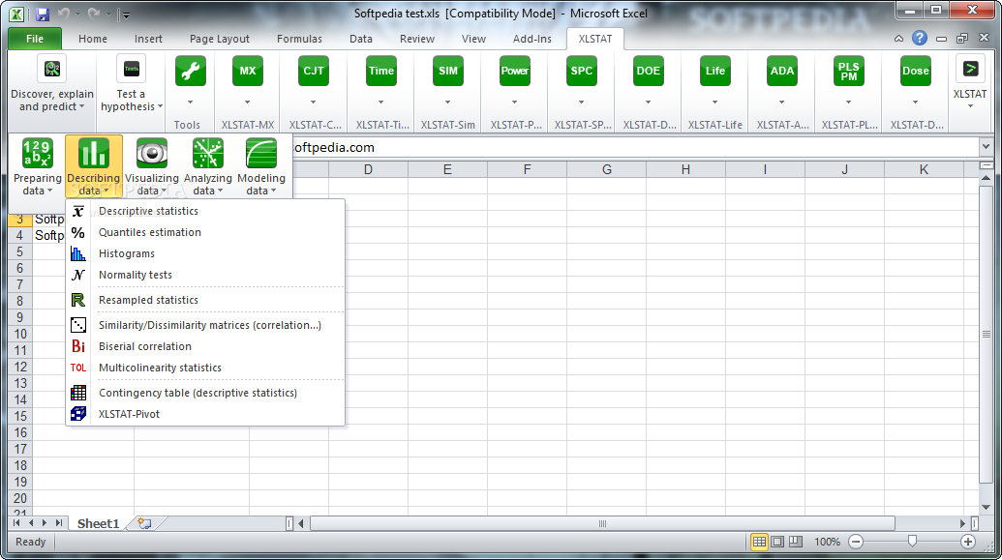Click the Describing data button
Image resolution: width=1002 pixels, height=560 pixels.
coord(93,166)
